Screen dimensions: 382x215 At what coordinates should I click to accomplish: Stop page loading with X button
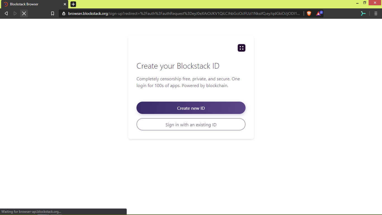pos(24,13)
